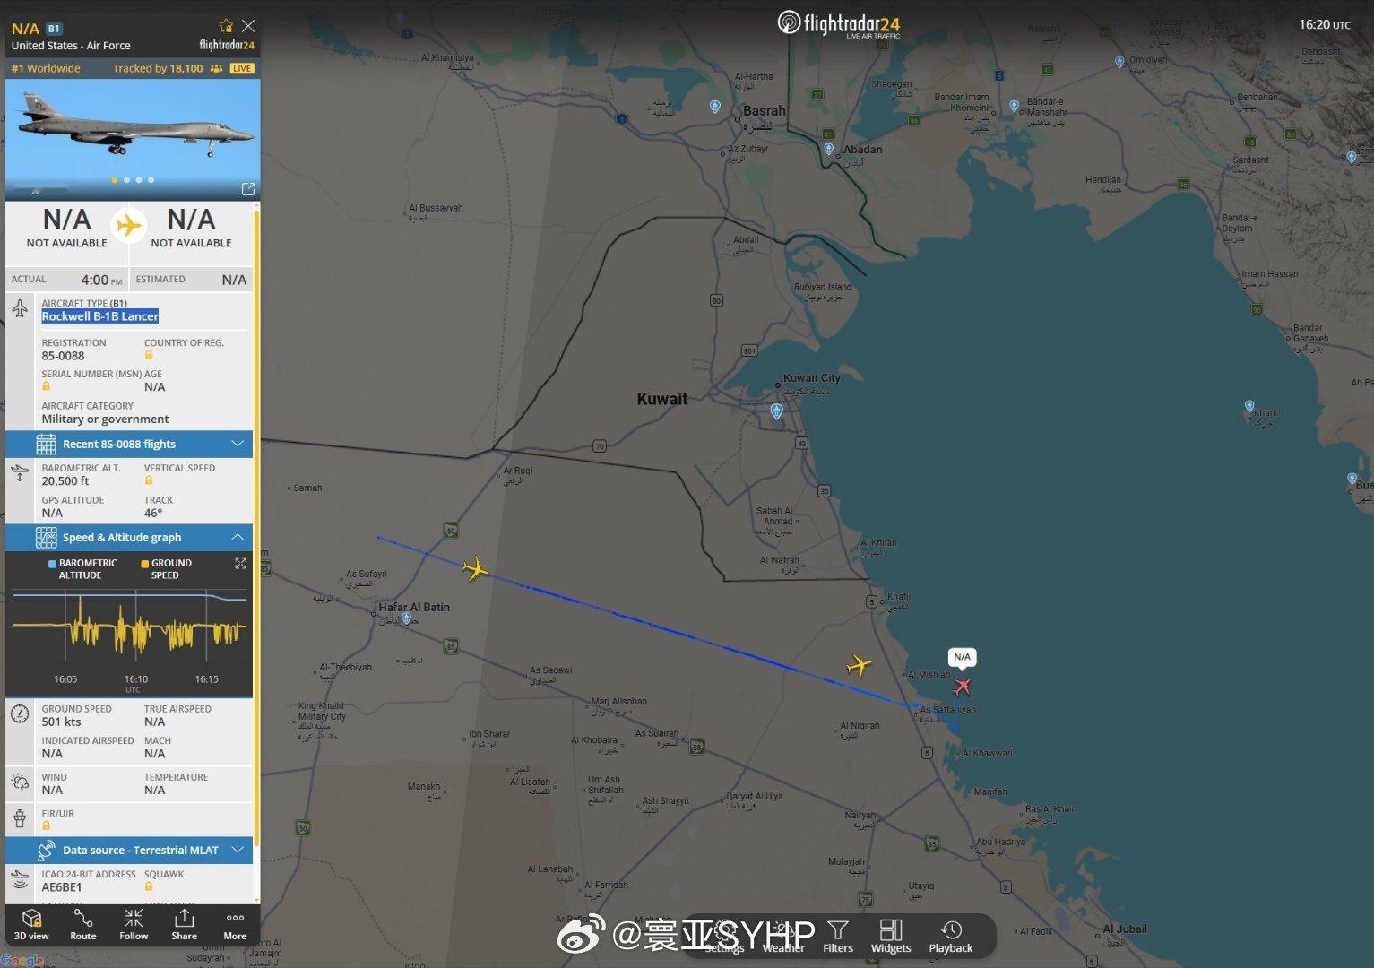Open aircraft photo in external link
The image size is (1374, 968).
click(x=248, y=189)
